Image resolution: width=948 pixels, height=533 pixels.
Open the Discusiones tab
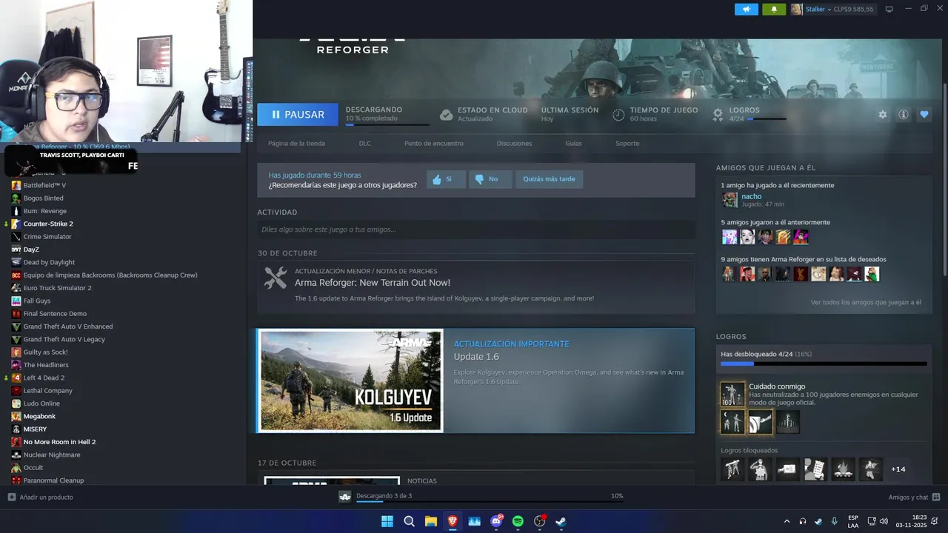(x=514, y=144)
